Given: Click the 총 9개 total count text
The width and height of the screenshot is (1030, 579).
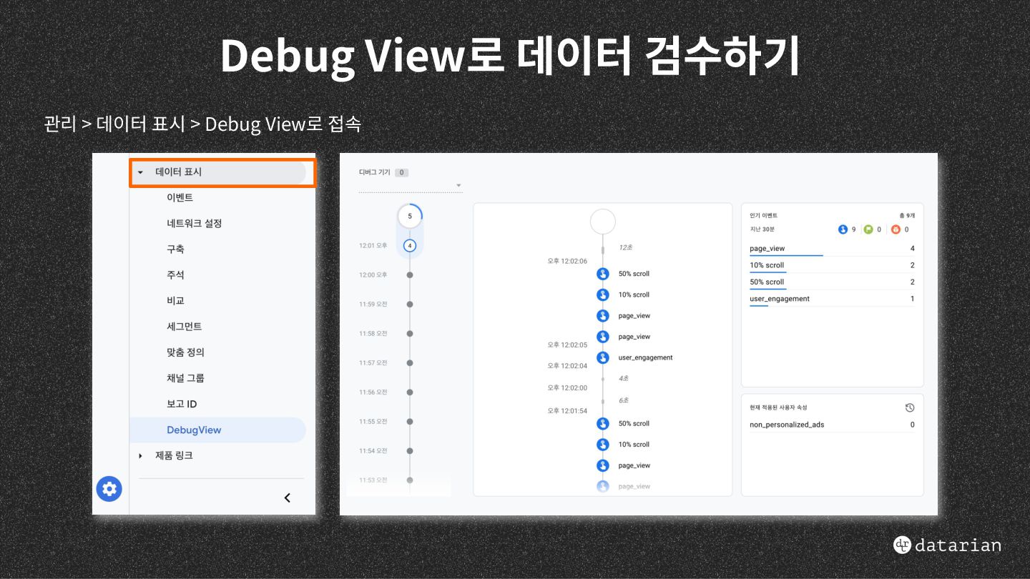Looking at the screenshot, I should (906, 215).
